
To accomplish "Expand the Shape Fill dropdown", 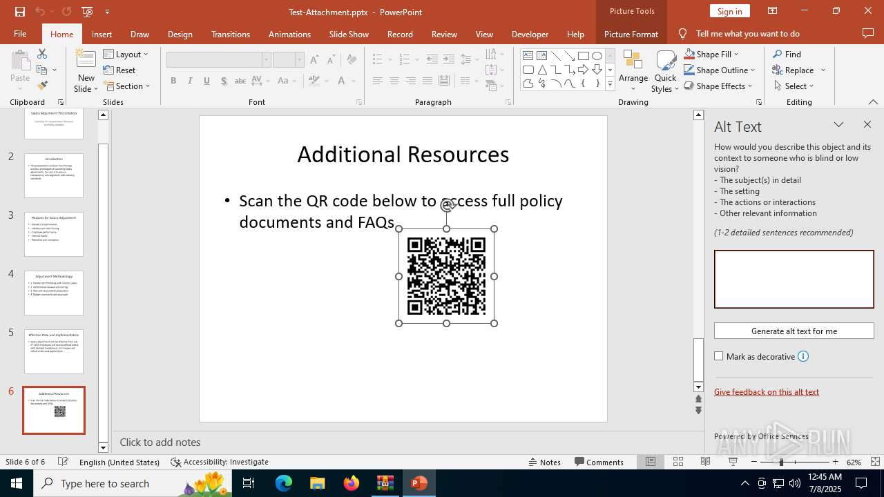I will pyautogui.click(x=736, y=54).
